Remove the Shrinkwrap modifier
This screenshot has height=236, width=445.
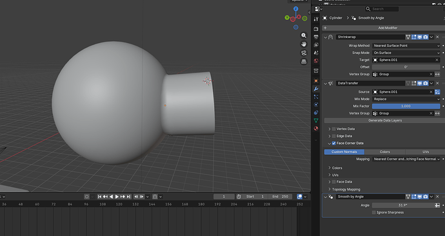437,37
